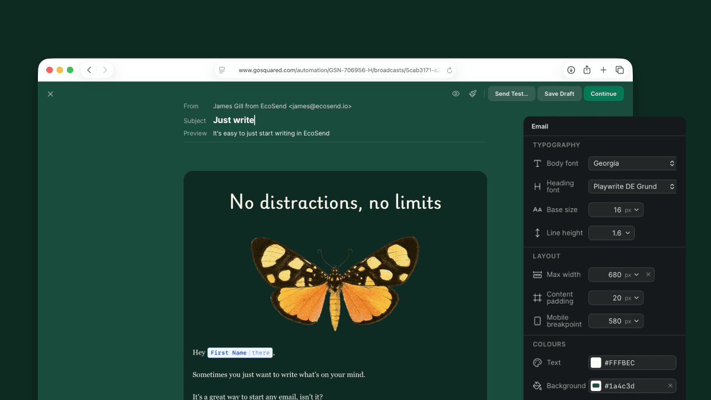711x400 pixels.
Task: Click paragraph 'Sometimes you just want to write'
Action: pyautogui.click(x=279, y=375)
